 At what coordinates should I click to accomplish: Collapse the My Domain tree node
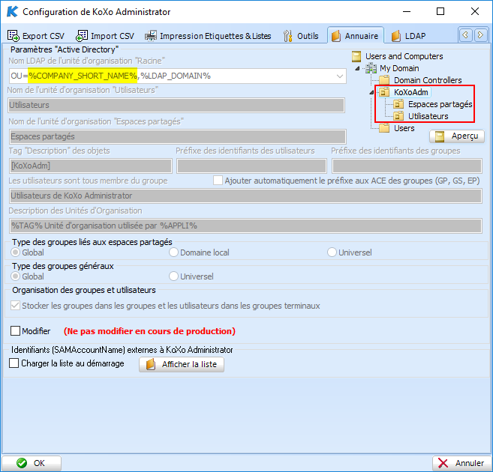coord(357,68)
